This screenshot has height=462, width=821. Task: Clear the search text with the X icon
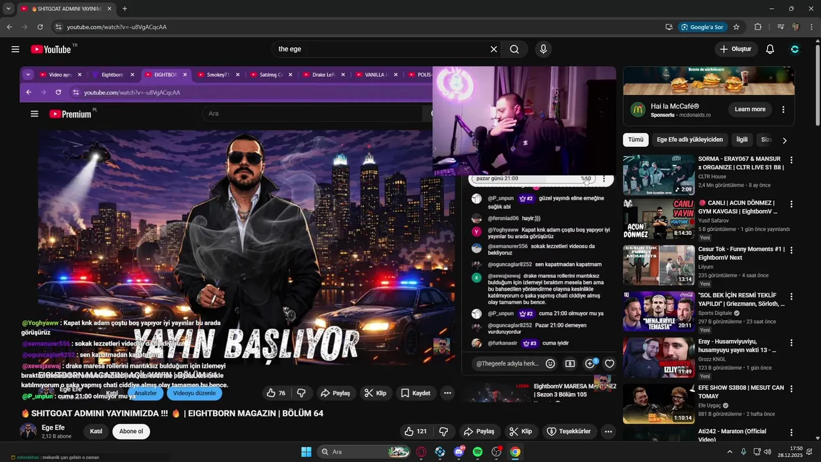(x=494, y=49)
